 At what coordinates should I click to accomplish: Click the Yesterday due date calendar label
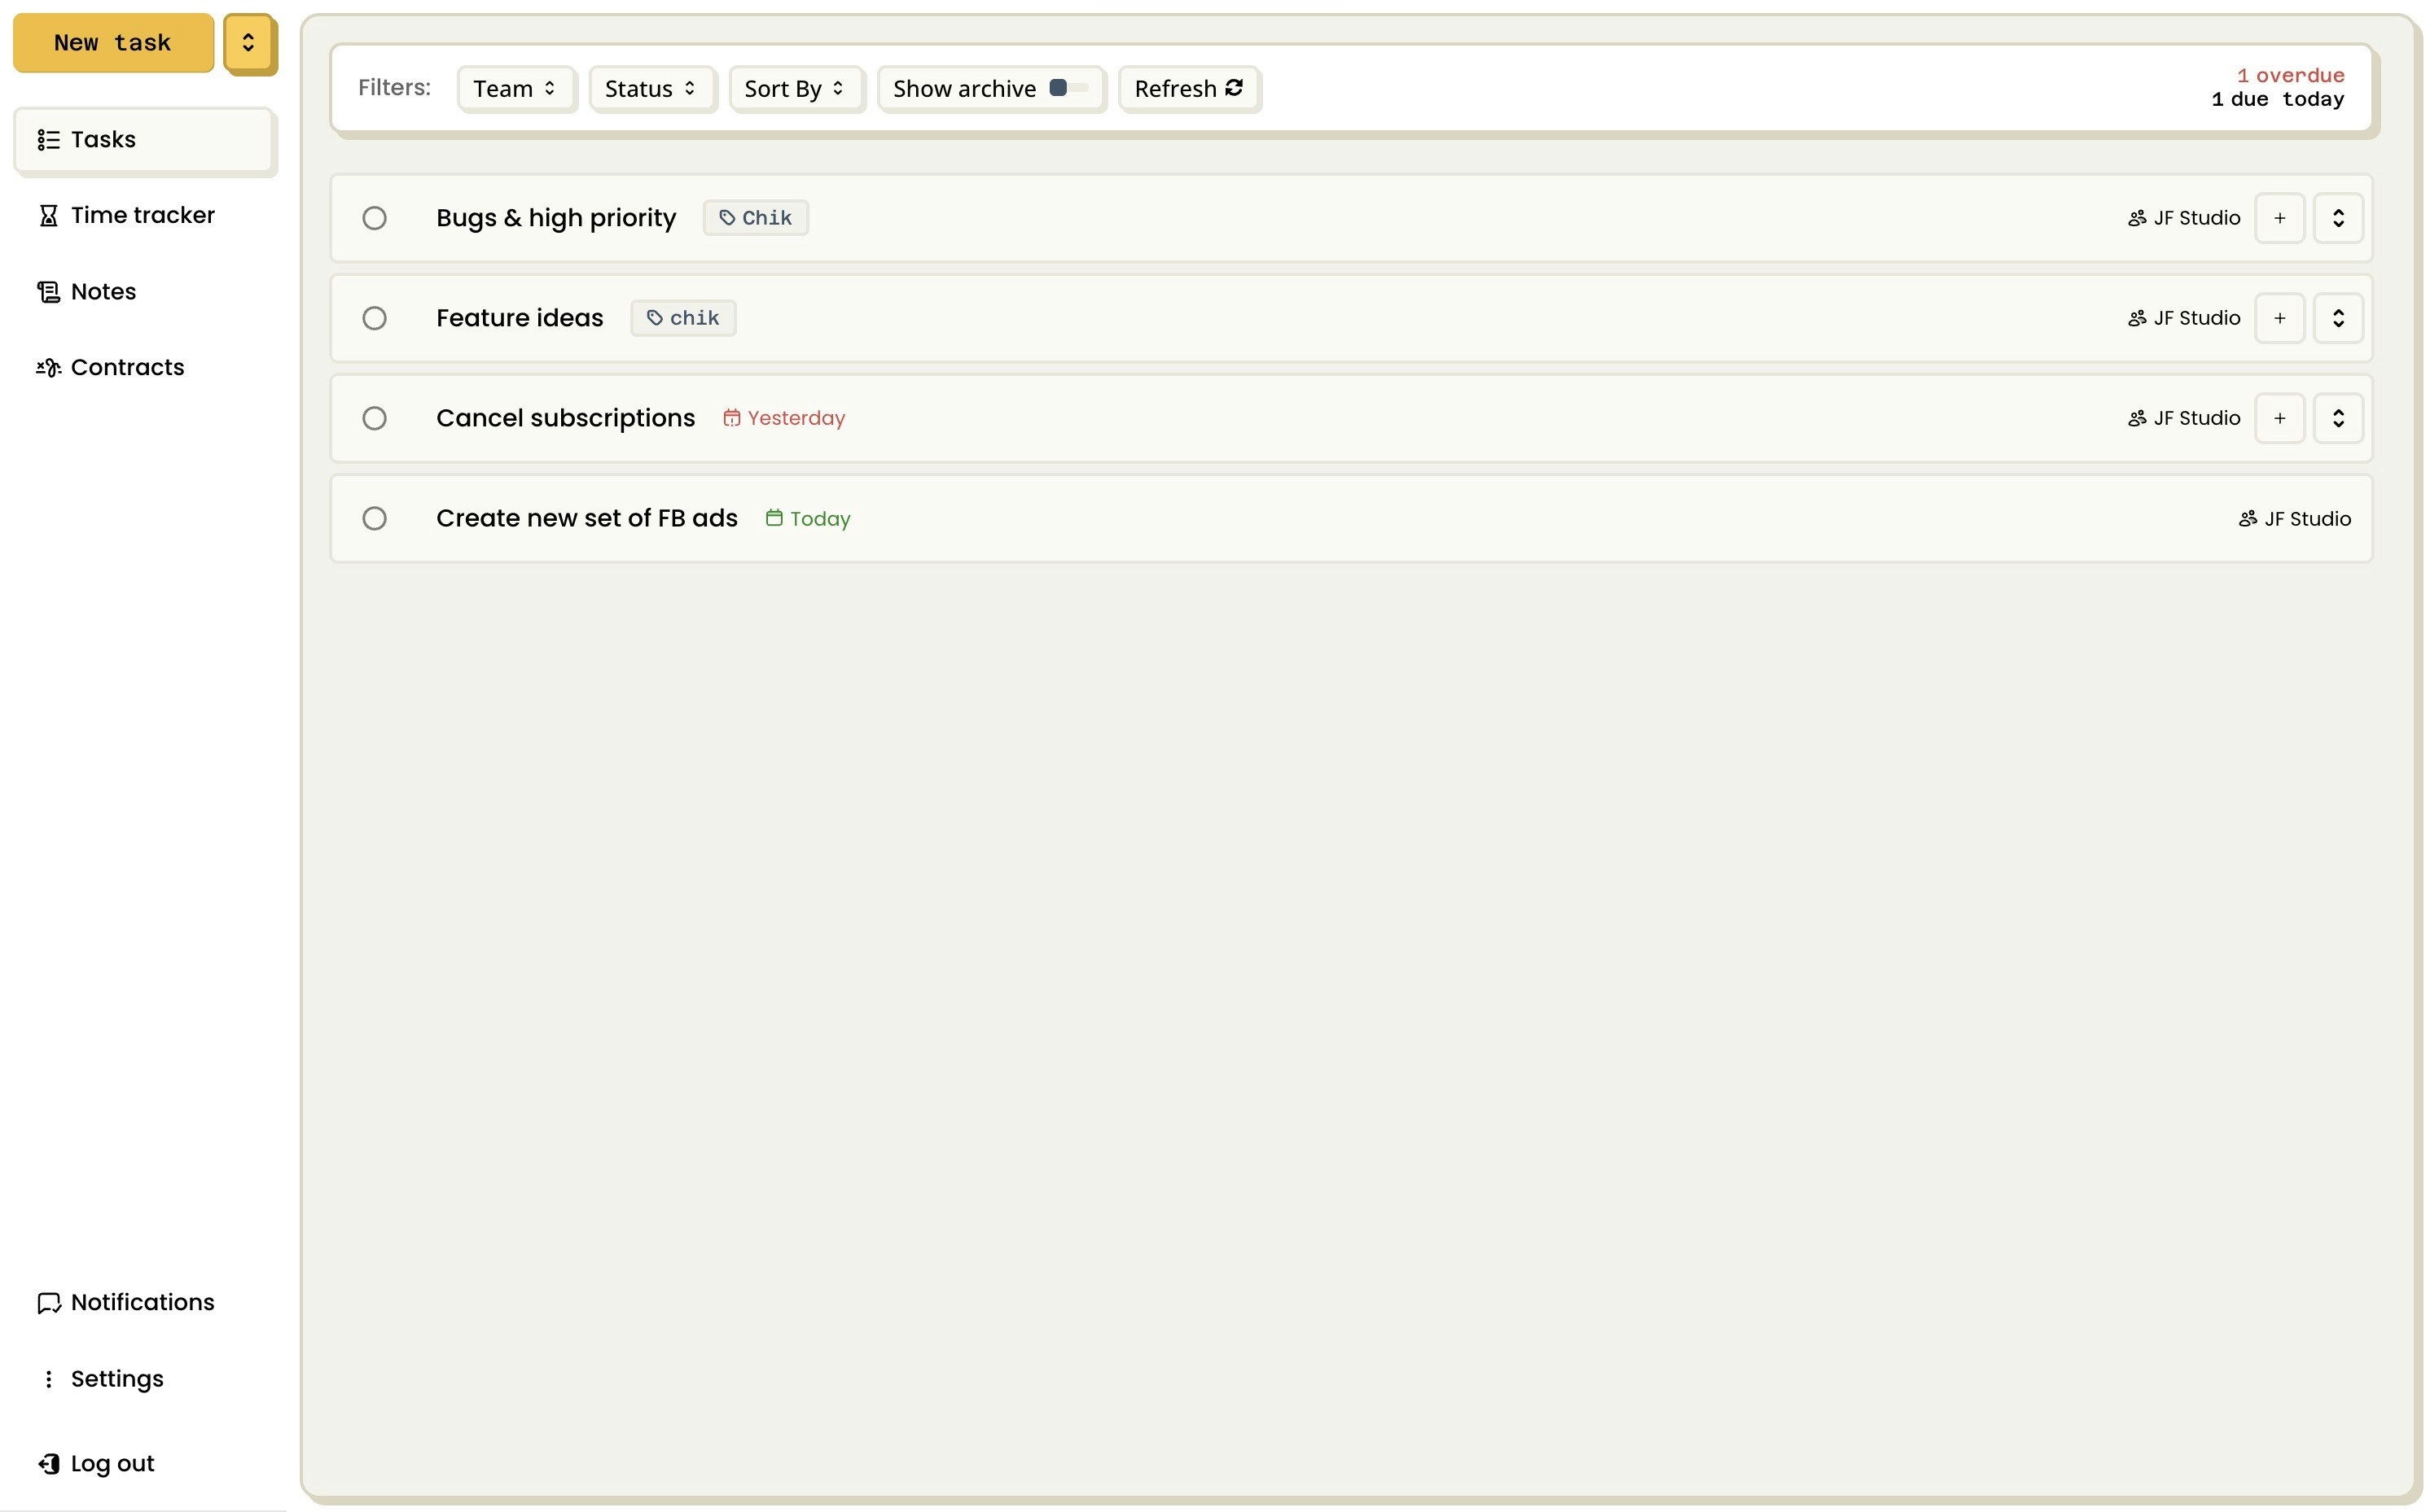pos(784,418)
